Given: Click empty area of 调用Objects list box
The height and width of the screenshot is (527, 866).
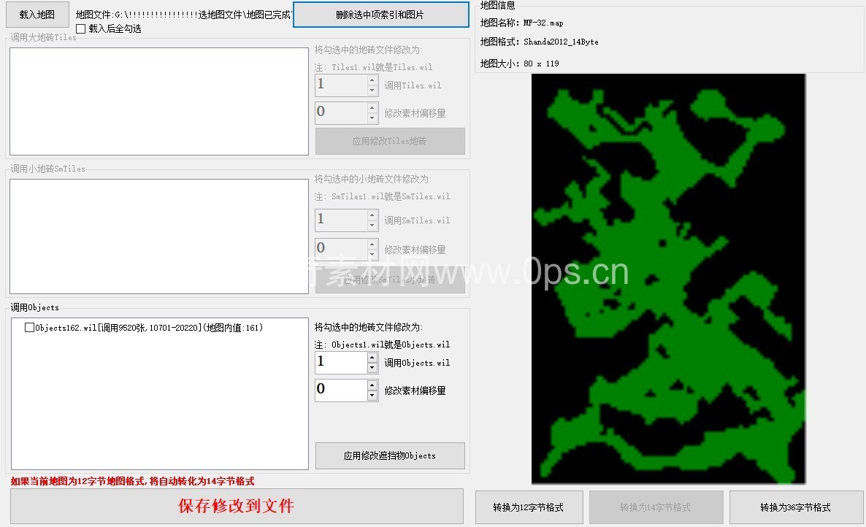Looking at the screenshot, I should click(x=158, y=409).
